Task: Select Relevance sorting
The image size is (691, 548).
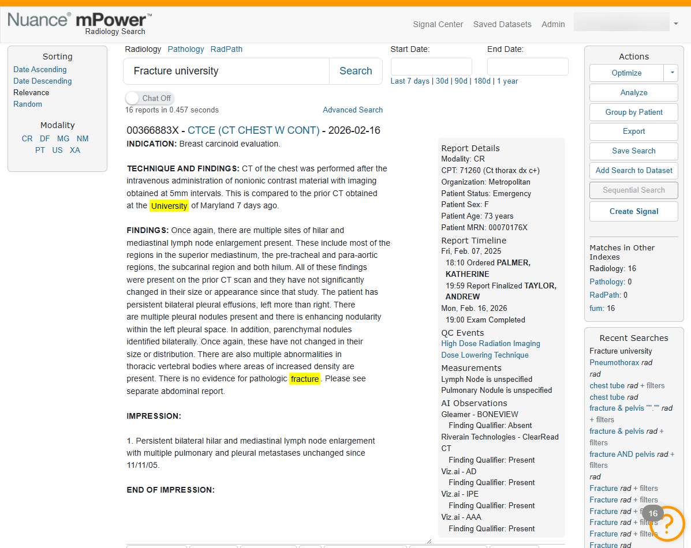Action: pyautogui.click(x=31, y=92)
